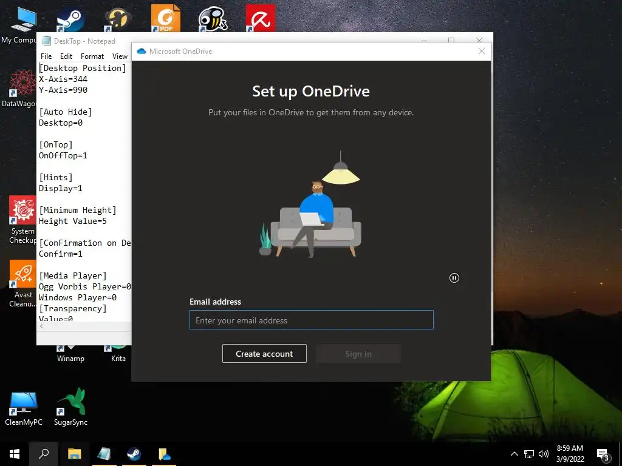Image resolution: width=622 pixels, height=466 pixels.
Task: Click the "Desktop=0" line in Notepad
Action: pyautogui.click(x=60, y=123)
